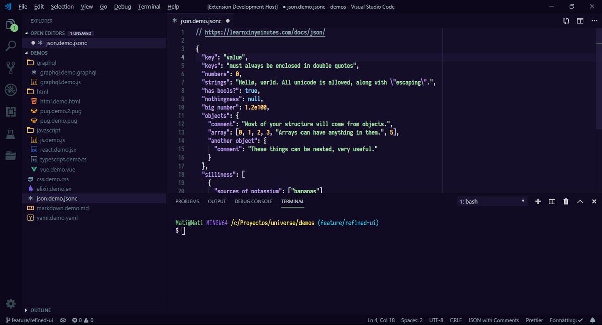Split the editor using the title bar icon
602x325 pixels.
[580, 21]
